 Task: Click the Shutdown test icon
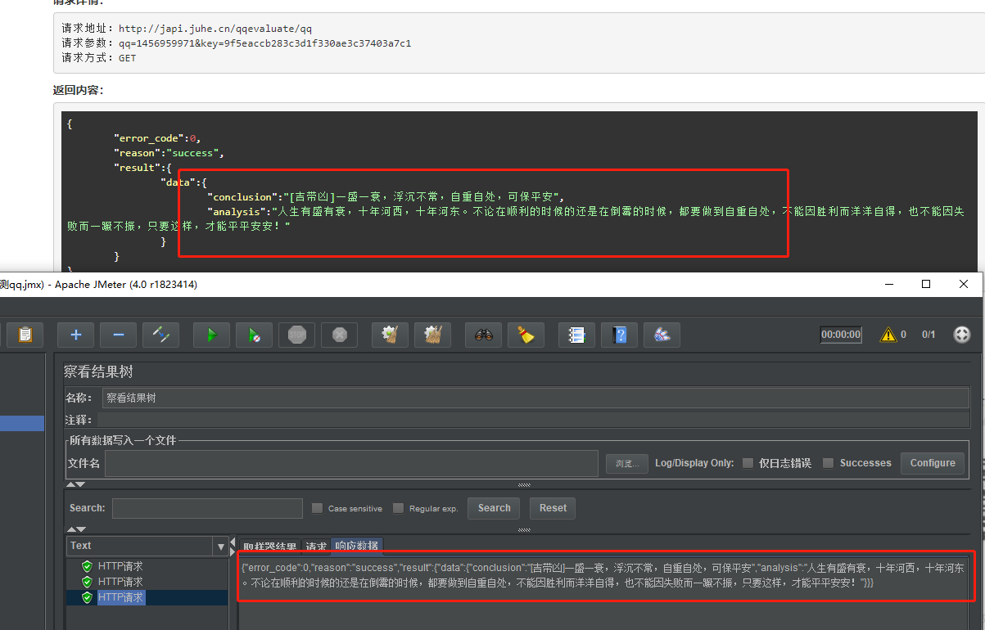point(340,335)
